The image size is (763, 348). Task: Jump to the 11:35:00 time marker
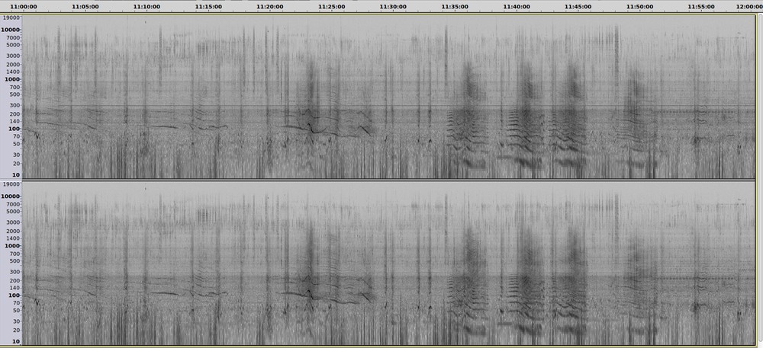455,6
